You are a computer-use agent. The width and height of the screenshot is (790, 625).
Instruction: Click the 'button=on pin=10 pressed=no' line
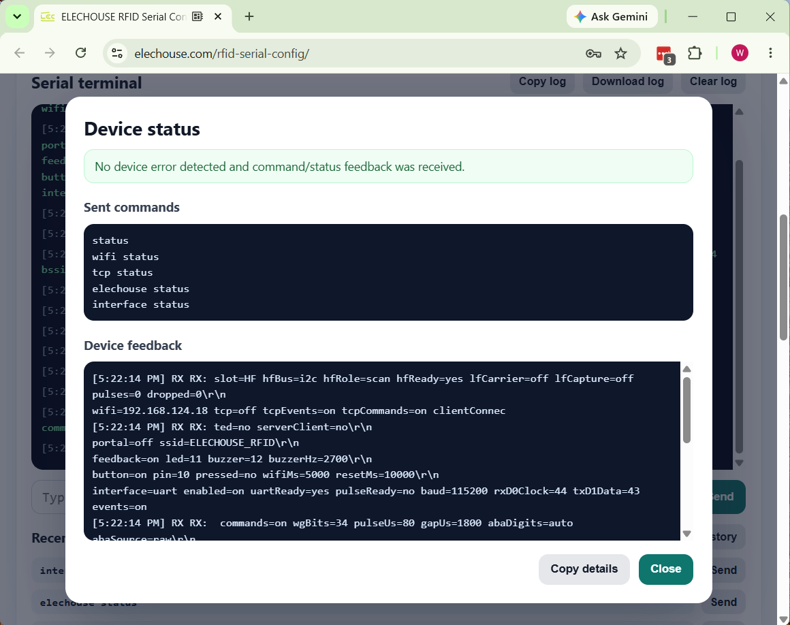click(266, 475)
